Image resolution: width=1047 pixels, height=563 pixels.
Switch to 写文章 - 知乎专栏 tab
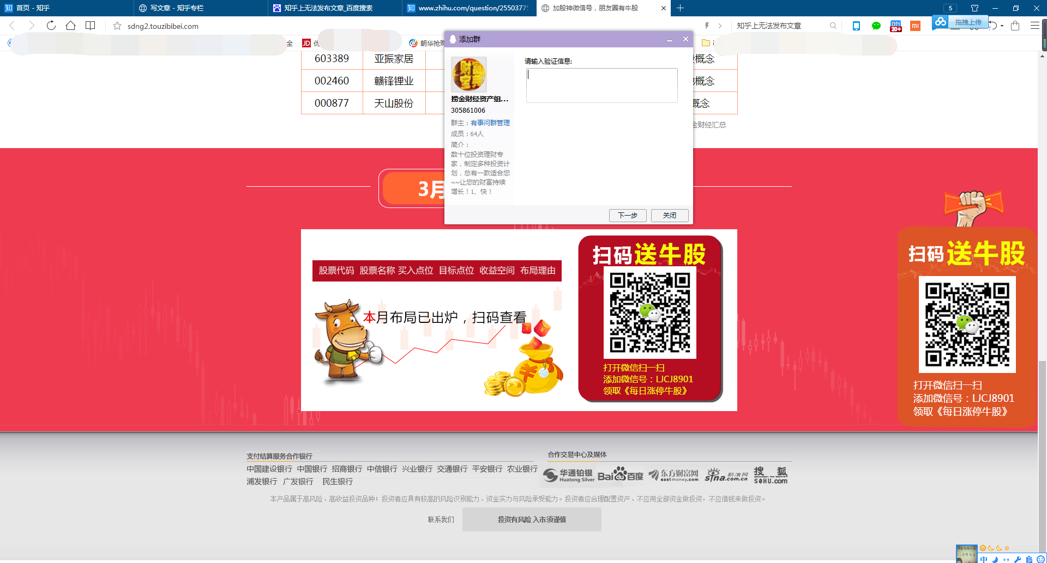(x=201, y=8)
